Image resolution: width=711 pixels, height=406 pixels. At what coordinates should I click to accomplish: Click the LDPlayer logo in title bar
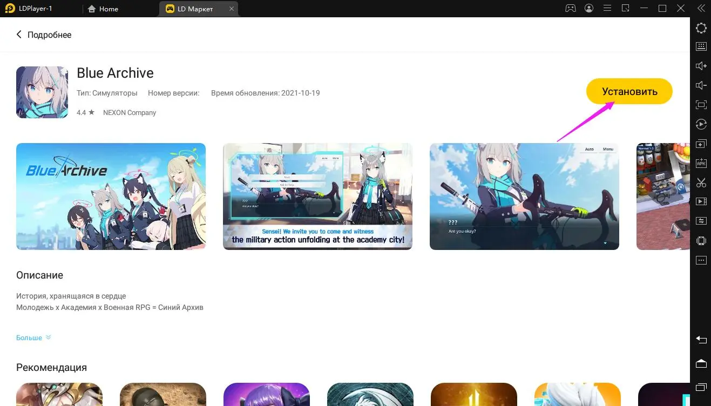coord(10,8)
